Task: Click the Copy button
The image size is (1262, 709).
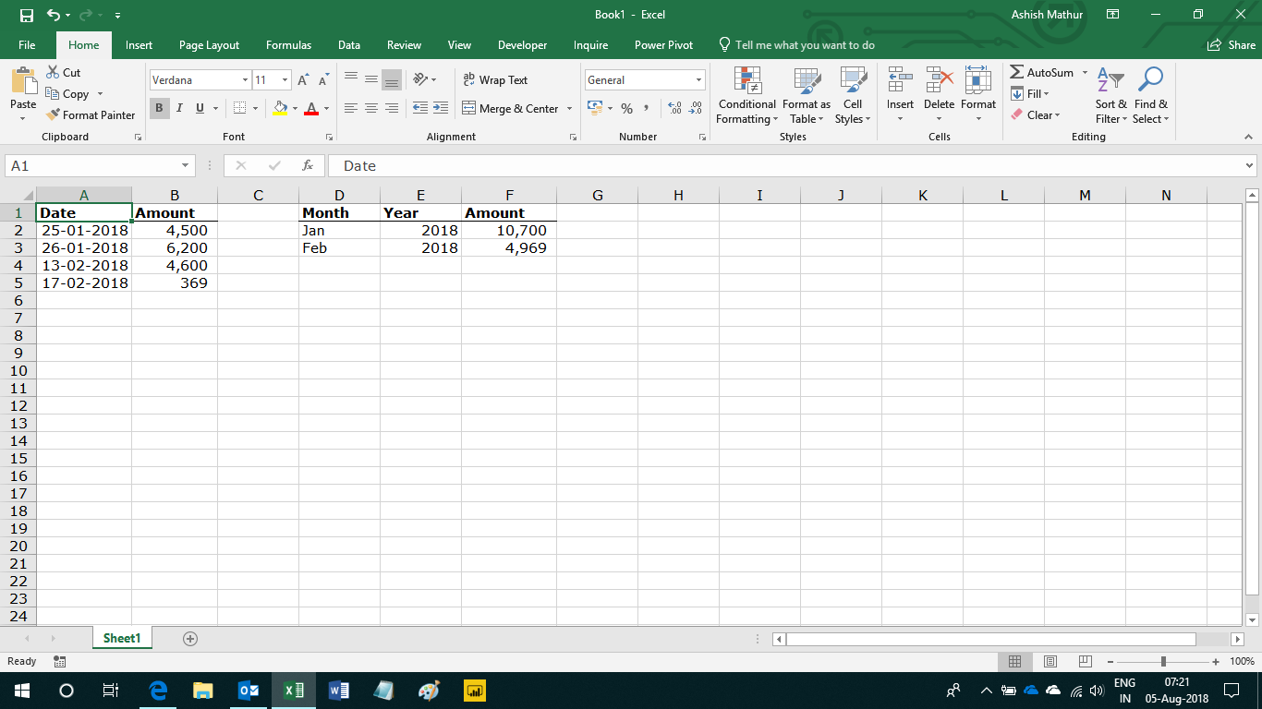Action: pyautogui.click(x=68, y=94)
